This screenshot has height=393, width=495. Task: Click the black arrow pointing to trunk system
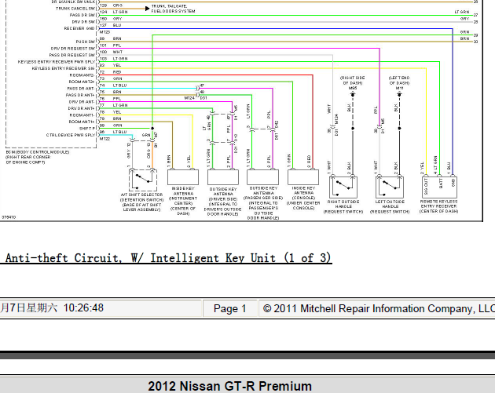click(147, 9)
